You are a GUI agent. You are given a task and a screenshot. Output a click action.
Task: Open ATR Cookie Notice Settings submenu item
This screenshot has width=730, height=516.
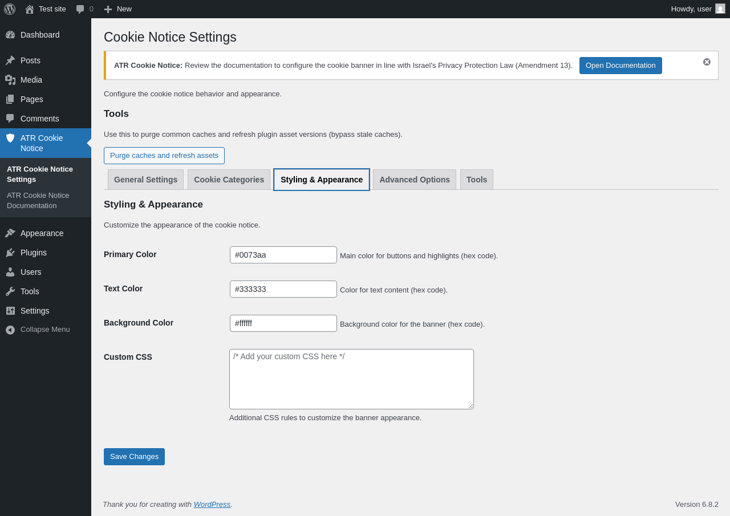(46, 174)
